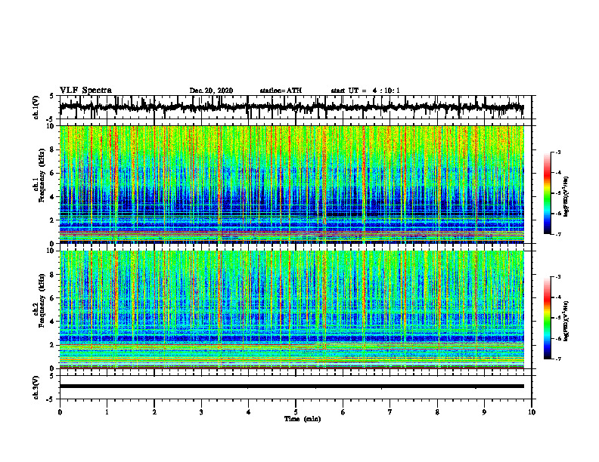Click the "start UT = 4:10:1" header text
Viewport: 599px width, 462px height.
point(365,91)
